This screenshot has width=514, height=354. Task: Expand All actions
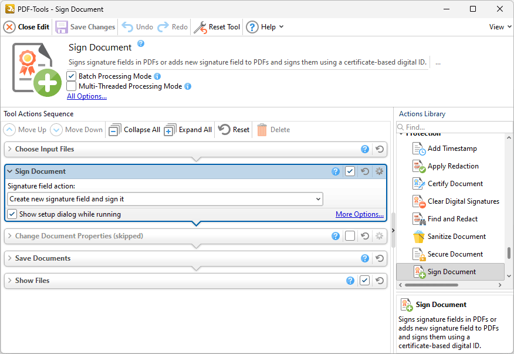coord(188,130)
